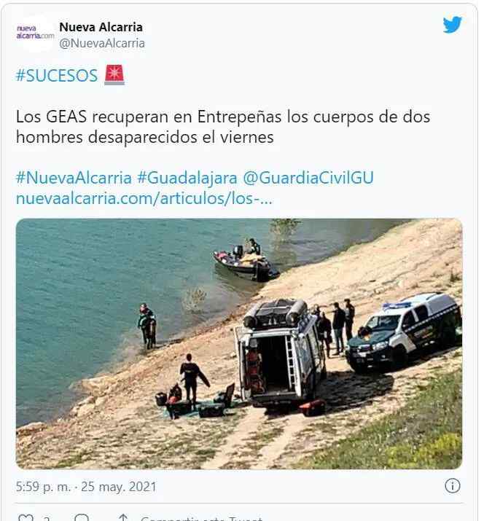Image resolution: width=484 pixels, height=521 pixels.
Task: Click the Twitter bird logo
Action: tap(453, 25)
